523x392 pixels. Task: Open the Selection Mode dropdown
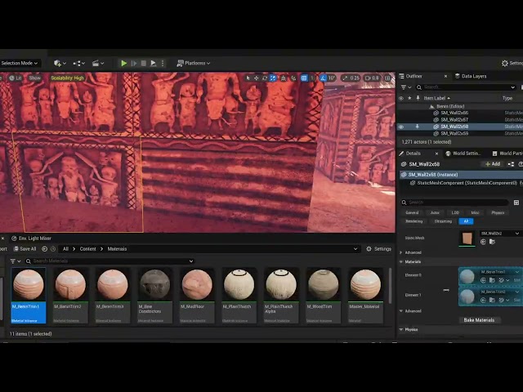click(19, 63)
